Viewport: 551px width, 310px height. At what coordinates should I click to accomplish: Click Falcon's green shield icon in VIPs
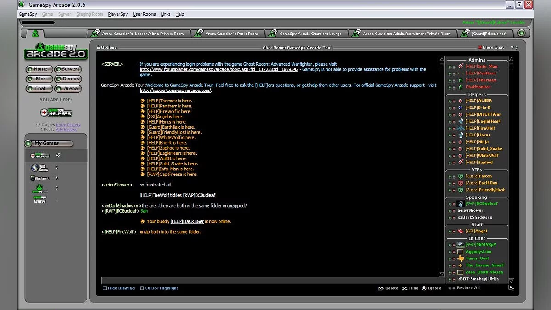click(x=461, y=176)
